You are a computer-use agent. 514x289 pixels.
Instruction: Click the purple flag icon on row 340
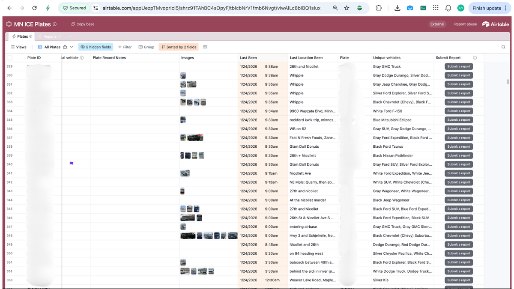click(72, 164)
